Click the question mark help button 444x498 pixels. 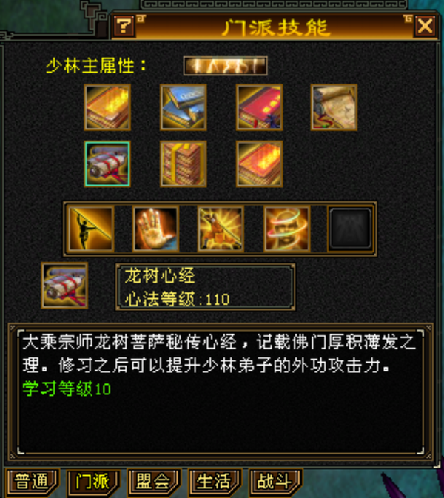(x=124, y=26)
